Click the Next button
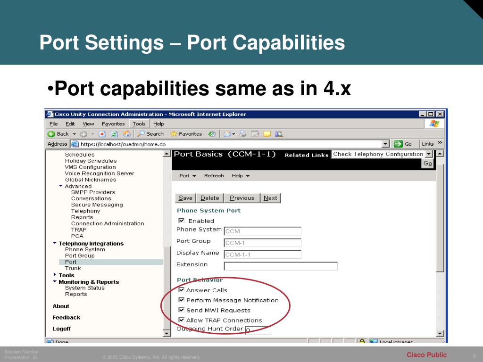The height and width of the screenshot is (362, 483). [x=270, y=198]
